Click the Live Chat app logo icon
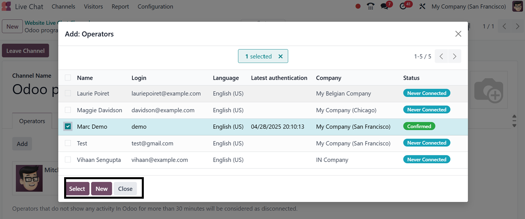 point(6,6)
